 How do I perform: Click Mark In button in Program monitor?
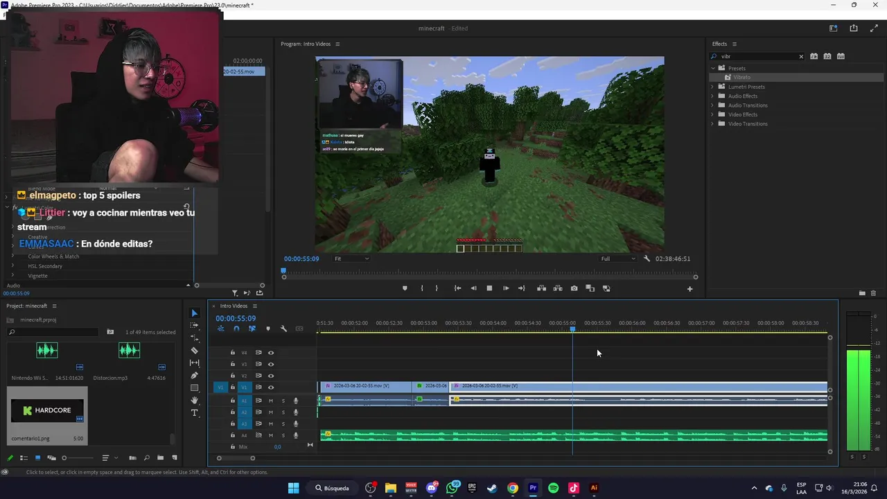coord(421,288)
